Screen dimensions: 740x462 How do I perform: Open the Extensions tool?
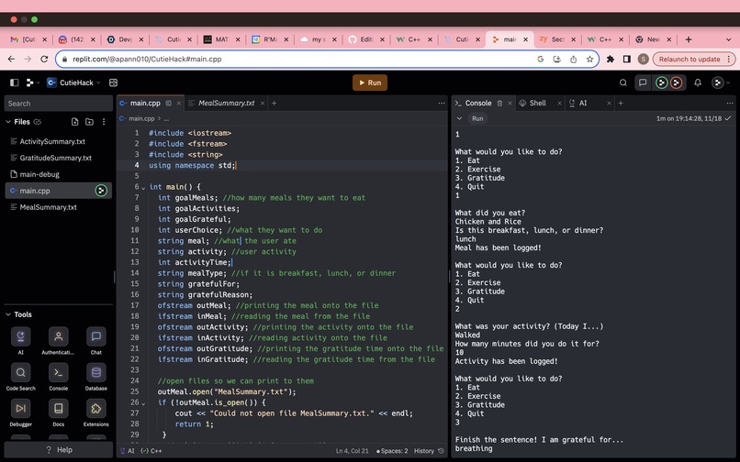(x=95, y=409)
